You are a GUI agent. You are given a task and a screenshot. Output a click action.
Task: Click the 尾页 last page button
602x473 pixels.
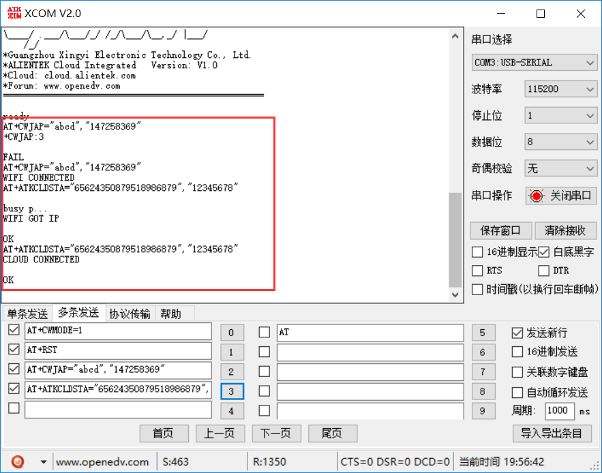(333, 433)
